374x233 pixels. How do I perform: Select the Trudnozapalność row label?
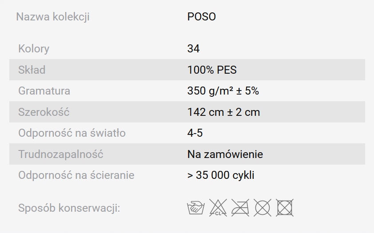61,154
